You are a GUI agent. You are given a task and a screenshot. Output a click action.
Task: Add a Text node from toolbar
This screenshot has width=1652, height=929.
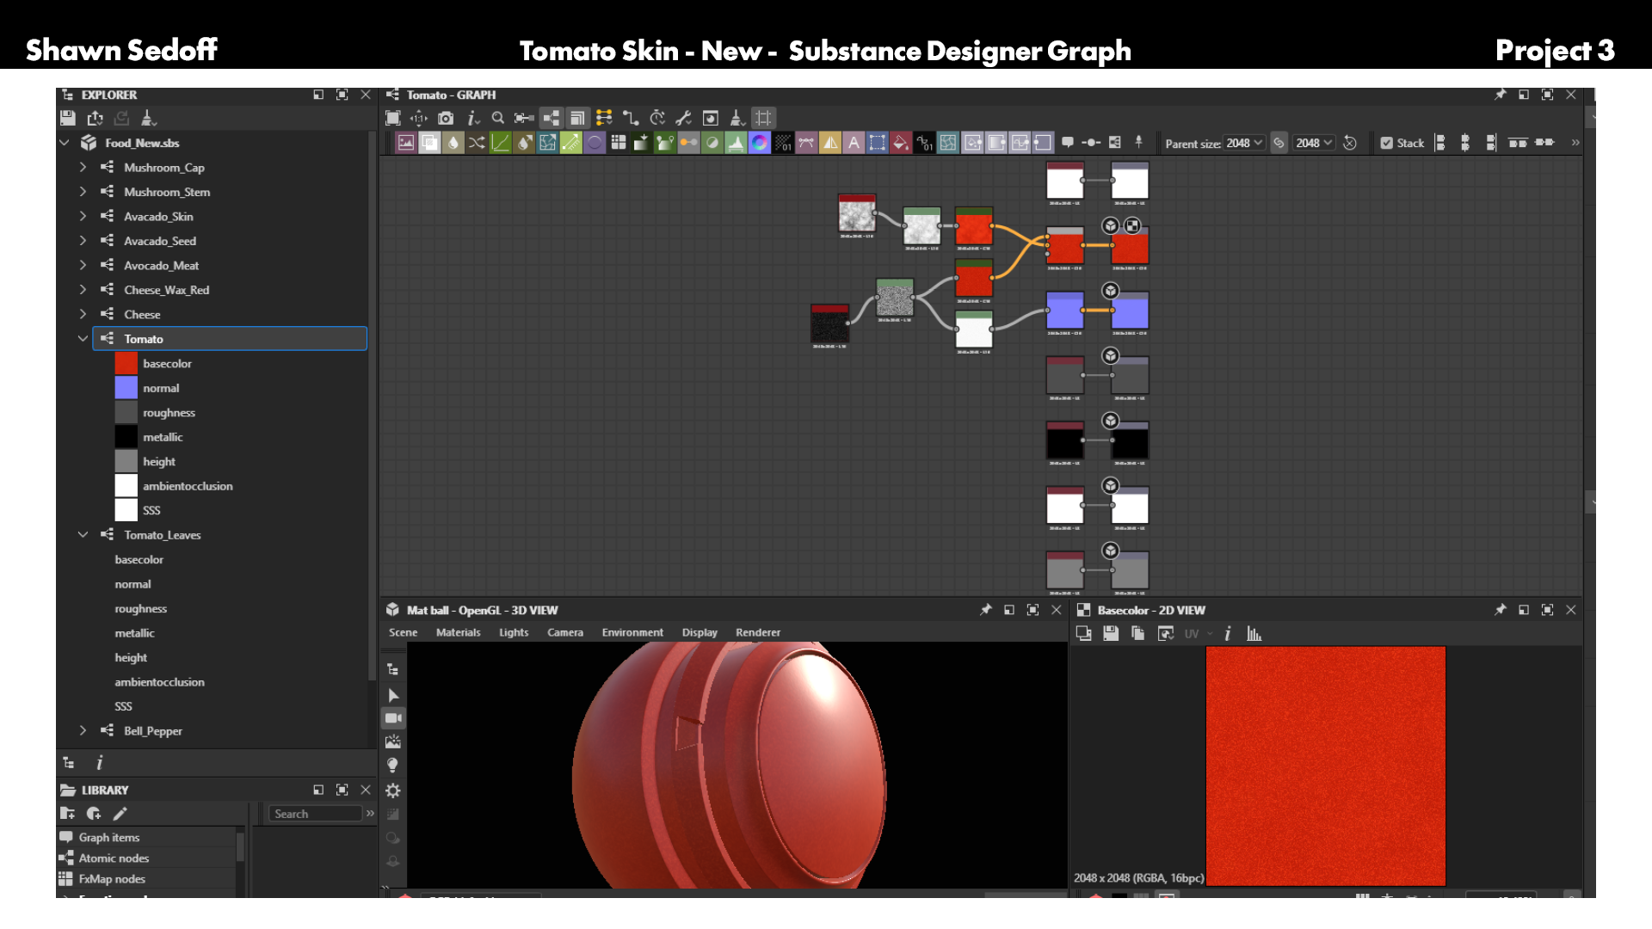click(854, 143)
